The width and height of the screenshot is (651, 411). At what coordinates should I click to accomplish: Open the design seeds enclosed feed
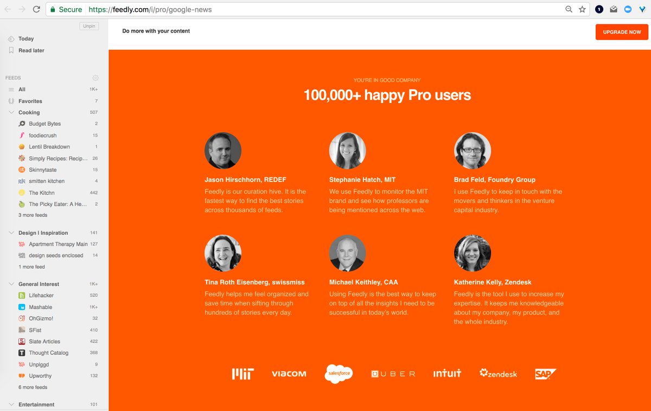(58, 255)
